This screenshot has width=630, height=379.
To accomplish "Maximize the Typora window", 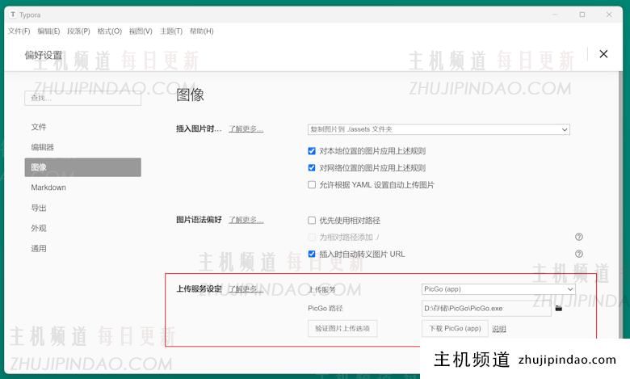I will click(x=582, y=15).
